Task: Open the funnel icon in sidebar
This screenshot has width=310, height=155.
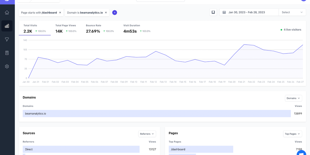Action: pyautogui.click(x=7, y=39)
